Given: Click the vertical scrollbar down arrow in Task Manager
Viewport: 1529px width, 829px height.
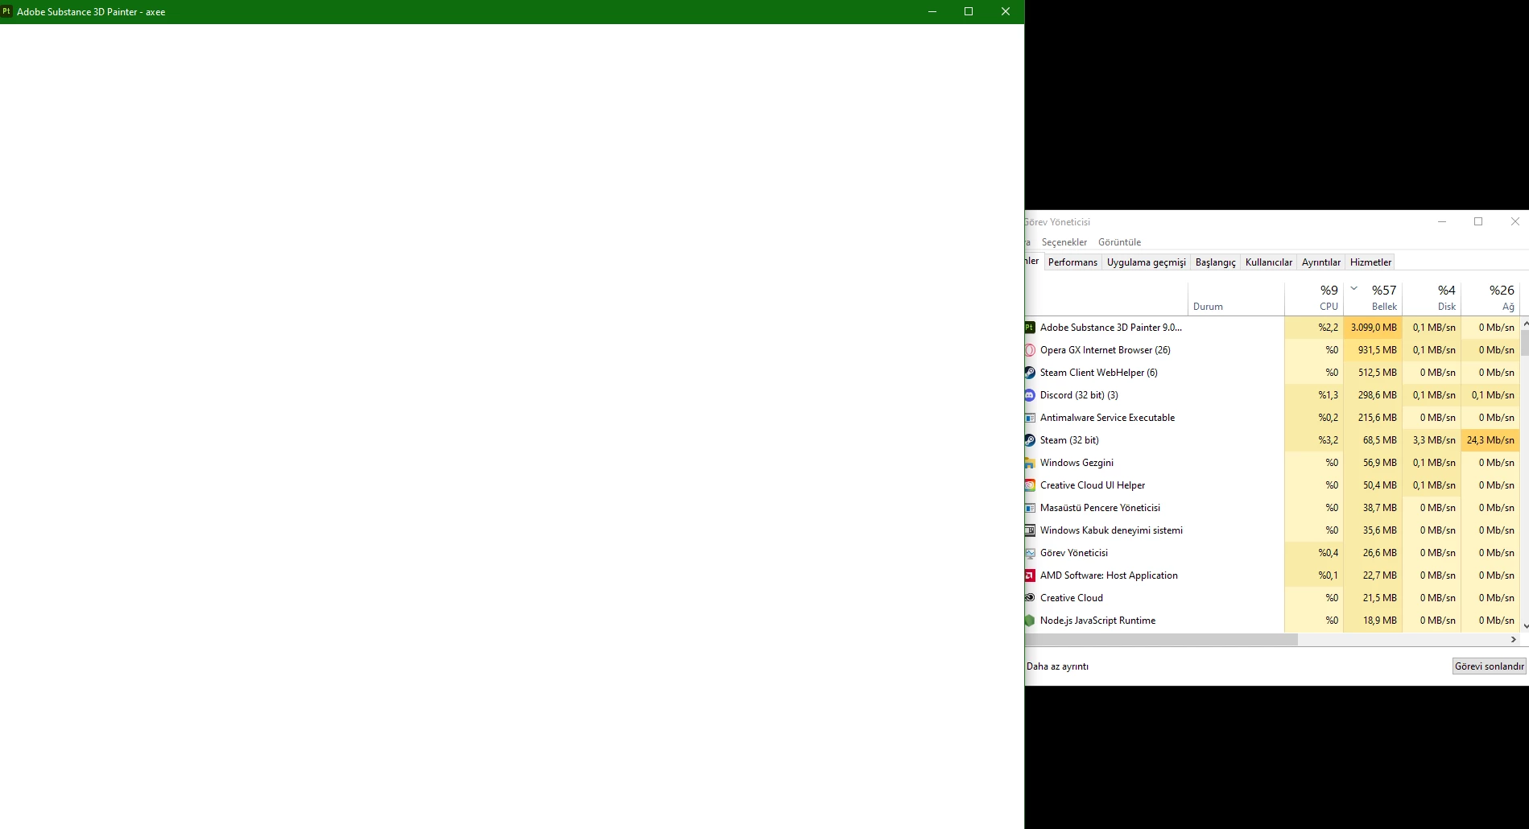Looking at the screenshot, I should pyautogui.click(x=1525, y=626).
